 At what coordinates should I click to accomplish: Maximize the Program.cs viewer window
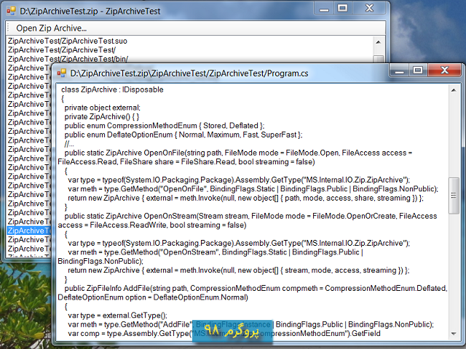418,71
